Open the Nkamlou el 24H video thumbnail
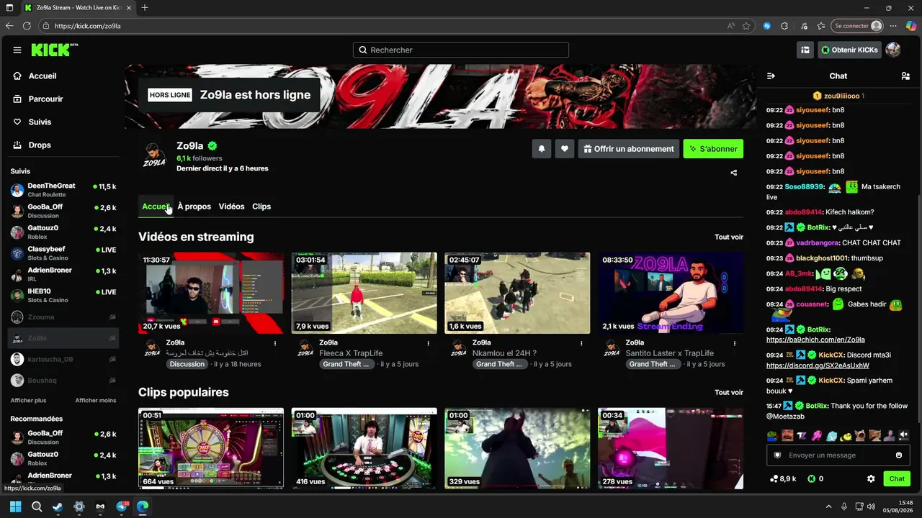 click(x=517, y=293)
